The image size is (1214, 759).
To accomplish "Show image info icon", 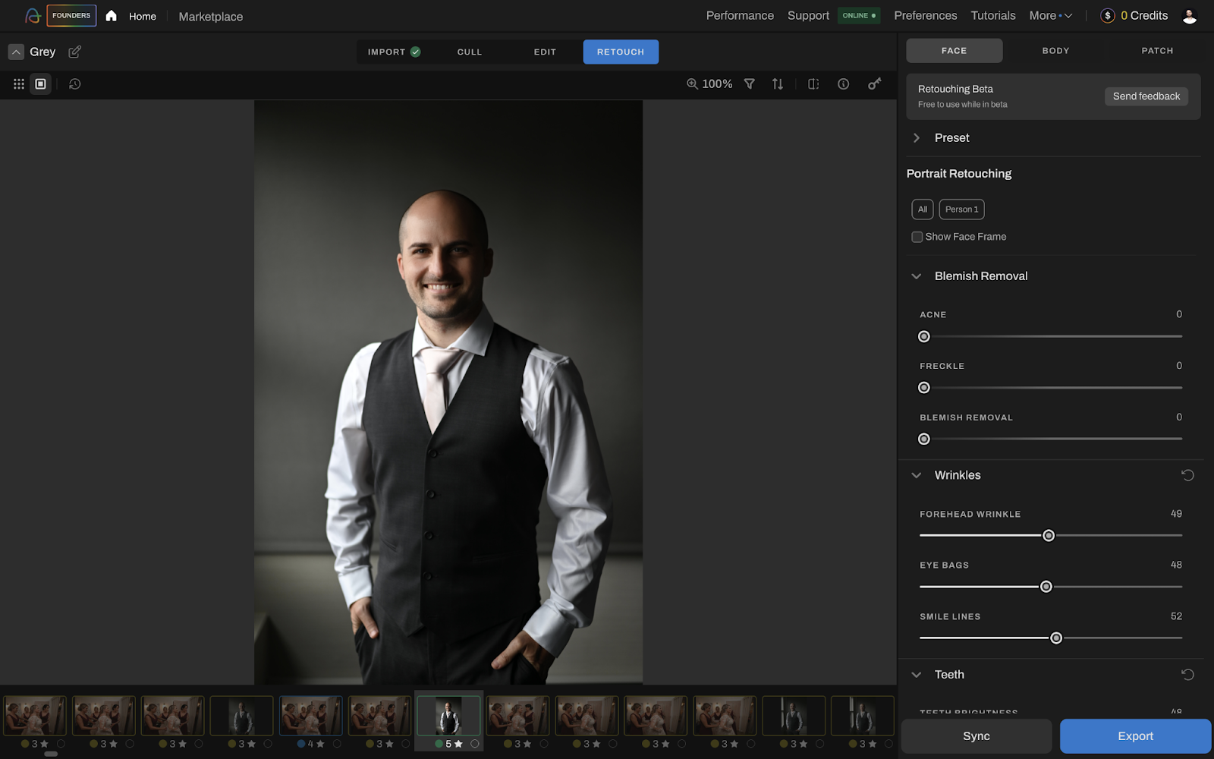I will tap(843, 84).
